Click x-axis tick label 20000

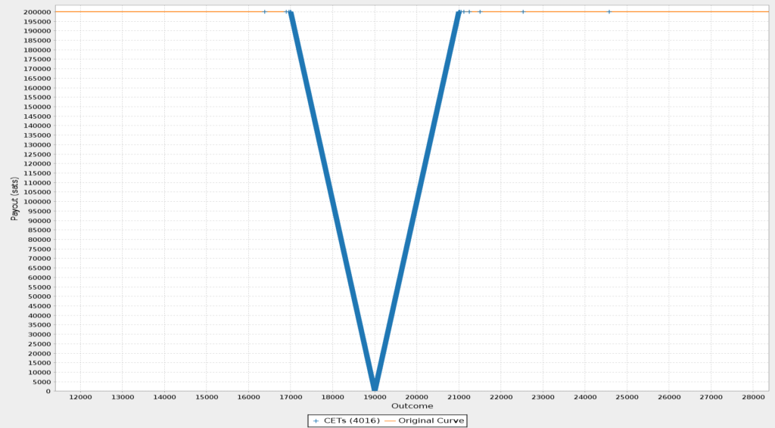[417, 397]
